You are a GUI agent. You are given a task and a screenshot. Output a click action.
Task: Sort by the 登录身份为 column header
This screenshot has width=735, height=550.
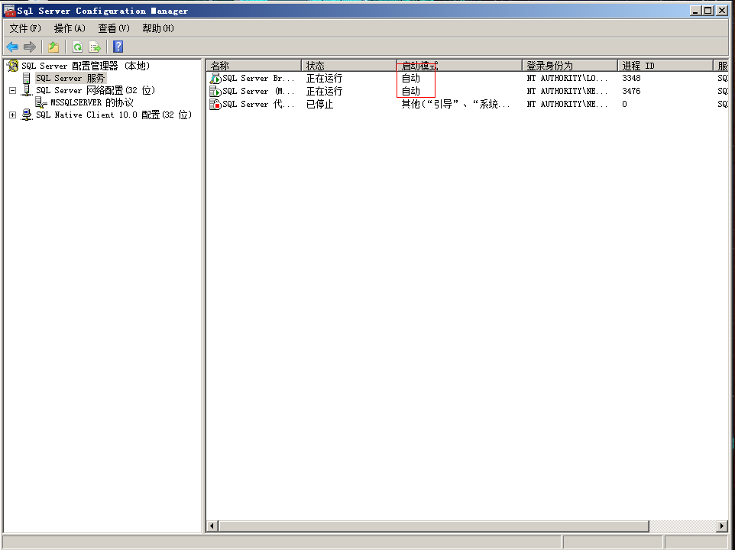[570, 66]
